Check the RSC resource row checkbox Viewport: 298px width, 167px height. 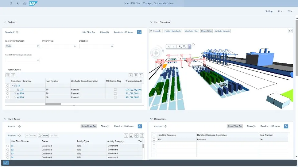point(154,139)
